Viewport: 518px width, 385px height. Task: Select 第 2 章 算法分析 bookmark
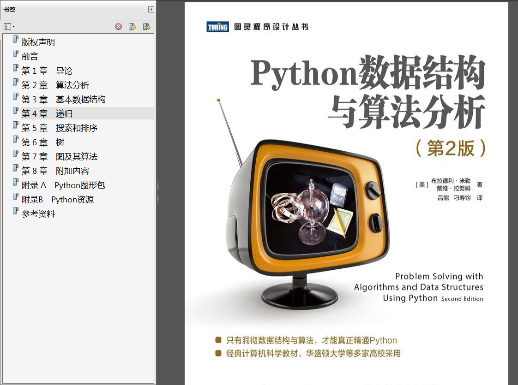pos(55,85)
